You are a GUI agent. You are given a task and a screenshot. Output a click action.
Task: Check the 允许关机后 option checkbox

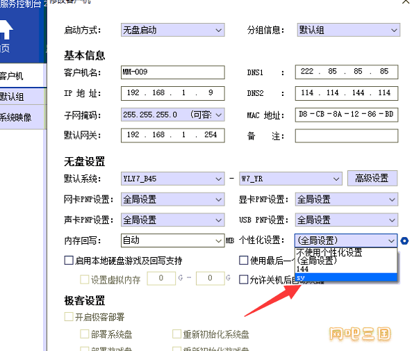[244, 279]
